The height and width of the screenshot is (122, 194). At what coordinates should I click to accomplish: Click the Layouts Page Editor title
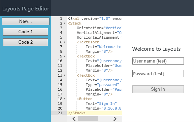click(26, 9)
